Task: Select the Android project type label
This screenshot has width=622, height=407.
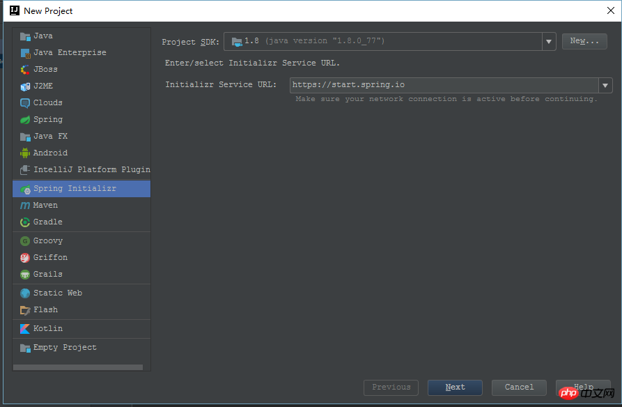Action: pos(50,153)
